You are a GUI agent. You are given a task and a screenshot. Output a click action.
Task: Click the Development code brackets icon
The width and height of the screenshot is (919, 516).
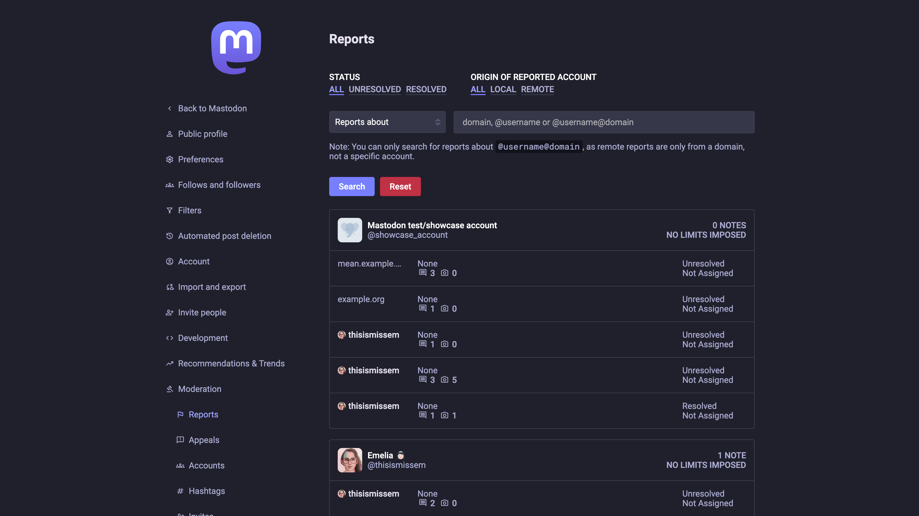170,337
